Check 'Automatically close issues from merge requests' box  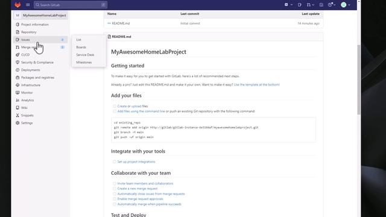(x=115, y=193)
